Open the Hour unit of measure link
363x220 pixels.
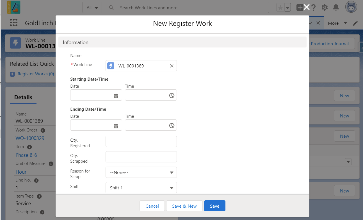pyautogui.click(x=21, y=172)
